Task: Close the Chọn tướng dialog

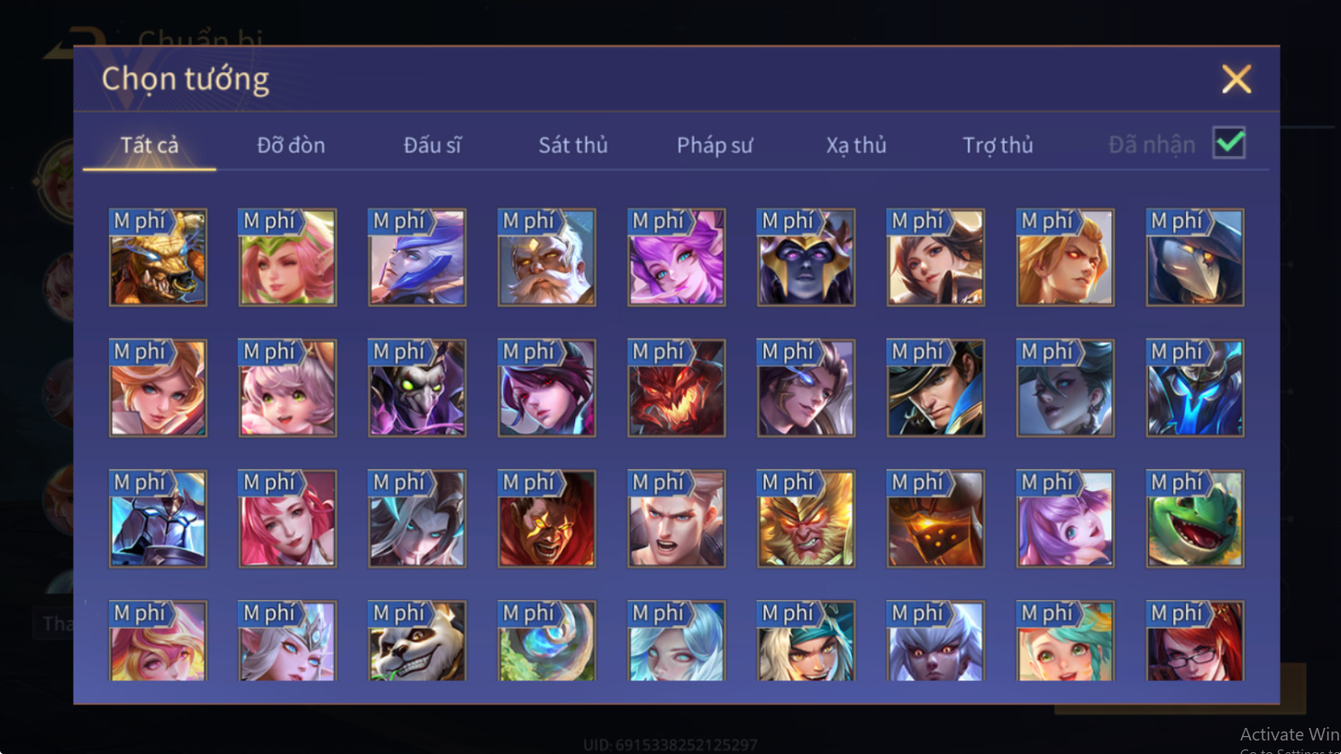Action: [1236, 79]
